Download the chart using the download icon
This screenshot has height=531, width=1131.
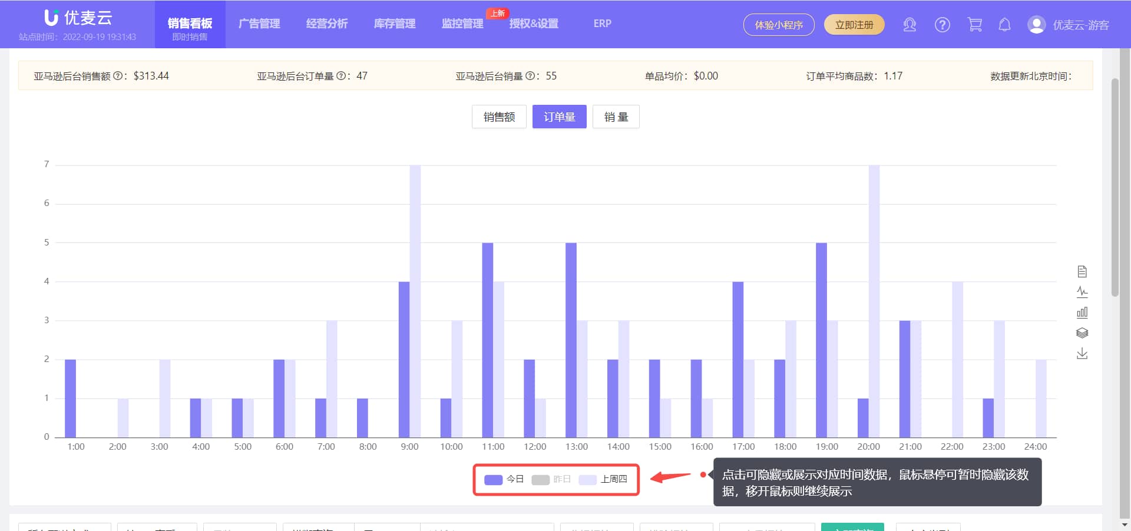click(1082, 353)
